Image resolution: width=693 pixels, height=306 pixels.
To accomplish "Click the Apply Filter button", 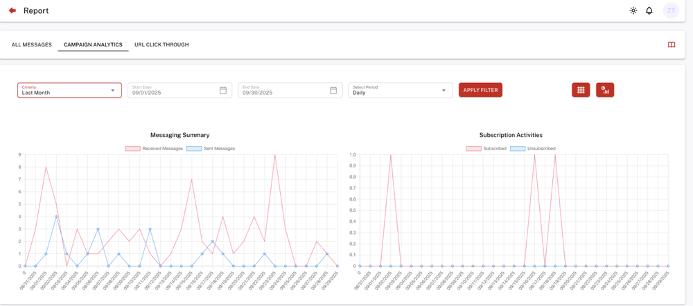I will coord(480,90).
